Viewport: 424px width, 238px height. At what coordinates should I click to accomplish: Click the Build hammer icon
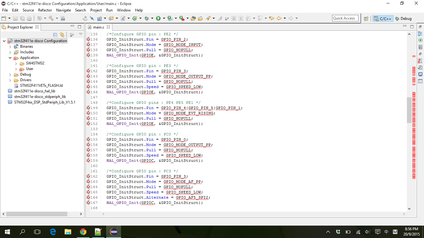point(51,18)
